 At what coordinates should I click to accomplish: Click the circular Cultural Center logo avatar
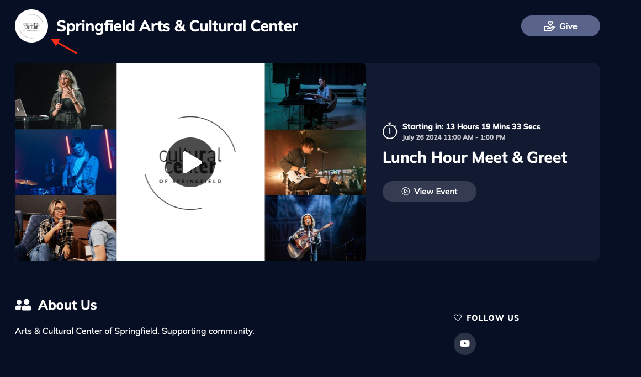click(31, 26)
